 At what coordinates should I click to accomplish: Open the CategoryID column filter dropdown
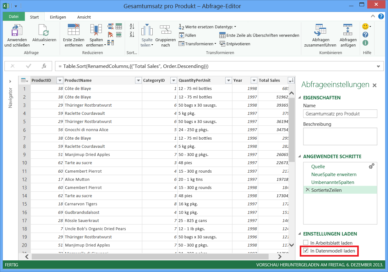(x=174, y=80)
